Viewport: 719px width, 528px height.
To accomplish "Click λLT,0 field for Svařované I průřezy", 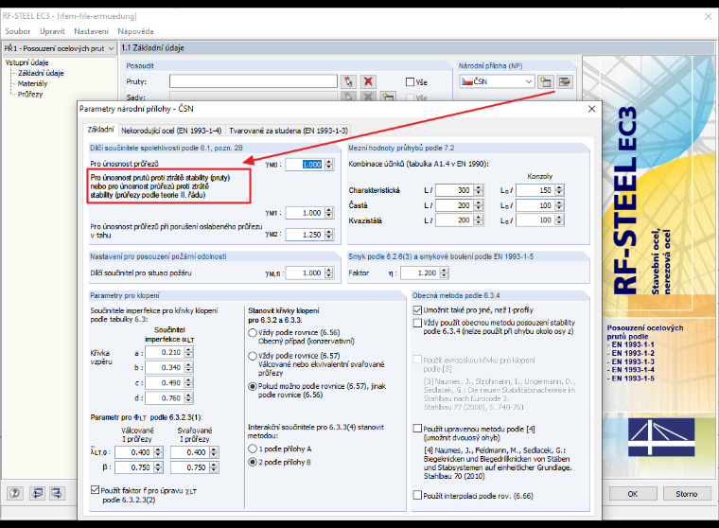I will pyautogui.click(x=190, y=452).
